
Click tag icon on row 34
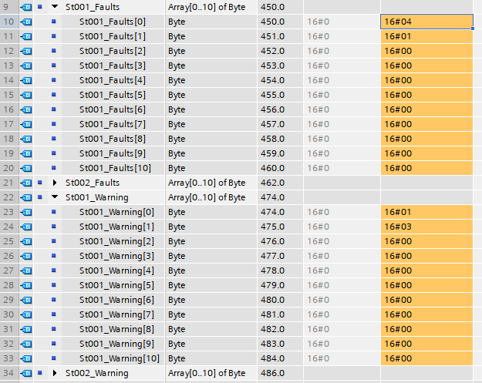coord(26,374)
